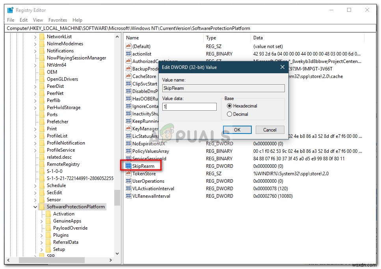This screenshot has width=381, height=269.
Task: Click the PolicyValuesArray binary value icon
Action: (128, 151)
